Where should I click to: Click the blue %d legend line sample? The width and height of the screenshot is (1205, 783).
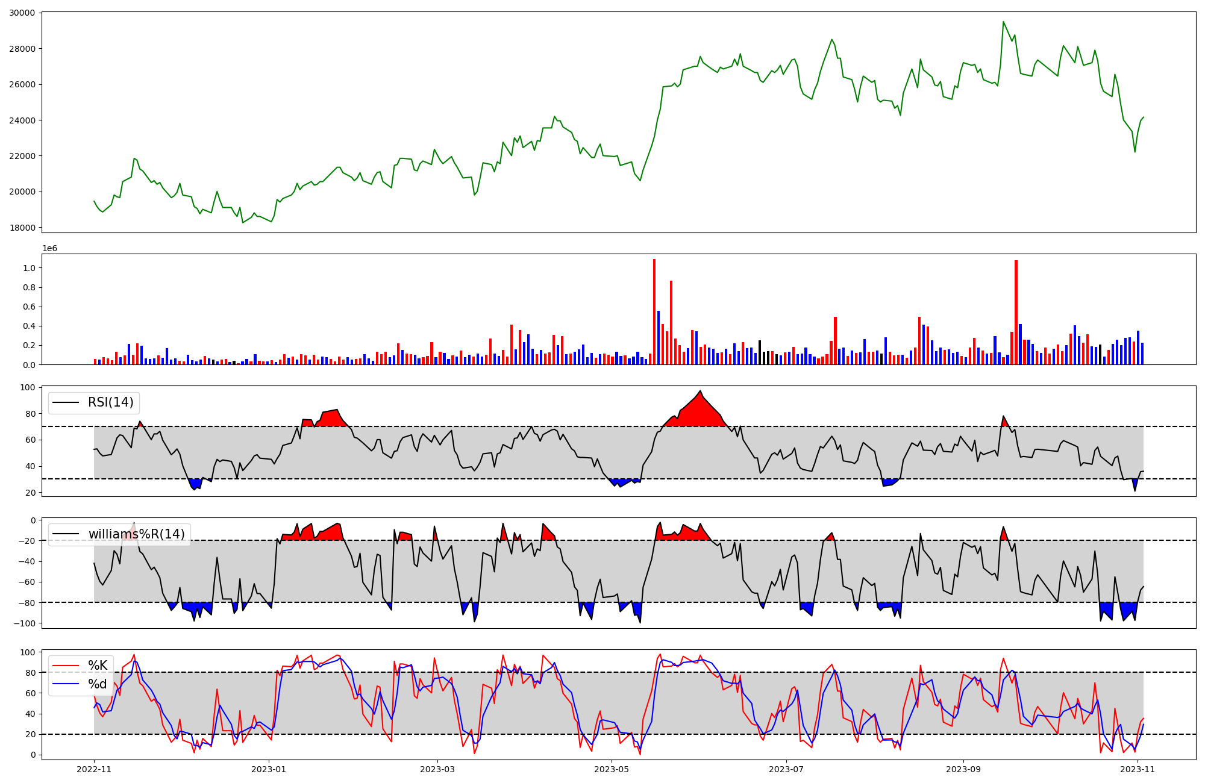point(66,684)
